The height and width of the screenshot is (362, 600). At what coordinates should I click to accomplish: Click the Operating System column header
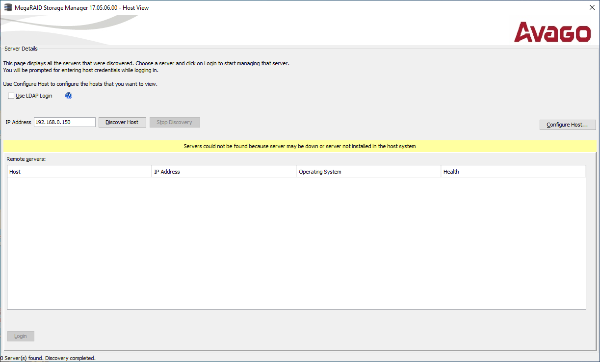(x=369, y=172)
